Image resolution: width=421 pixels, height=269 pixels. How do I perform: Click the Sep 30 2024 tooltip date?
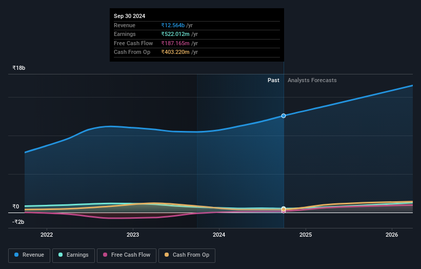tap(129, 16)
